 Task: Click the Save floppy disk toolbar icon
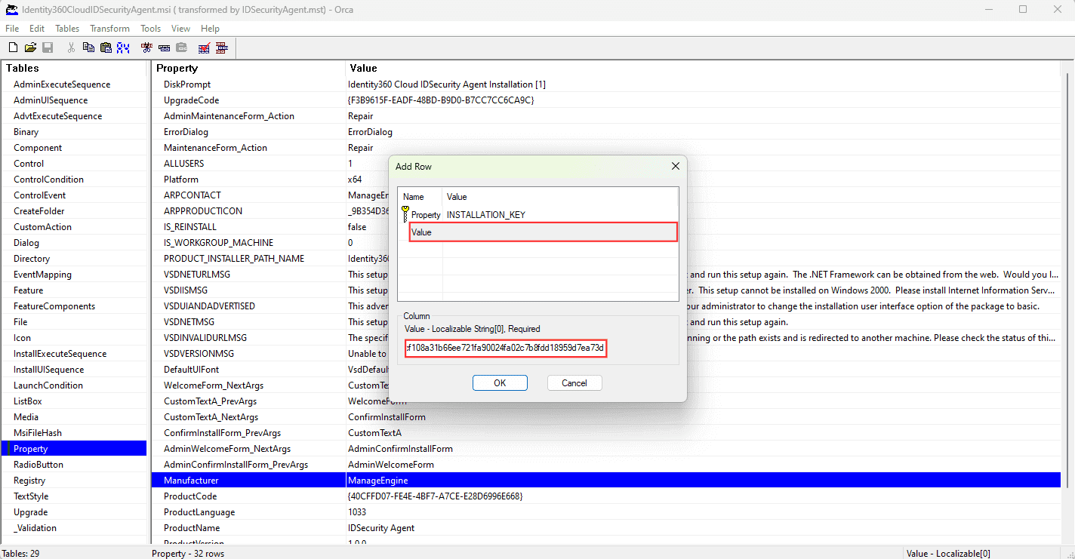pos(48,48)
